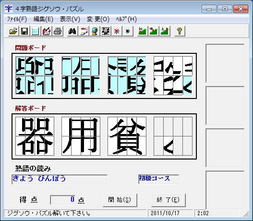Print using the printer icon

coord(58,31)
